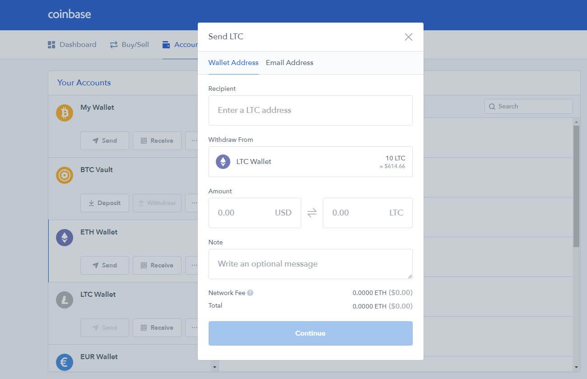Image resolution: width=587 pixels, height=379 pixels.
Task: Open the Withdraw From LTC Wallet selector
Action: (x=310, y=162)
